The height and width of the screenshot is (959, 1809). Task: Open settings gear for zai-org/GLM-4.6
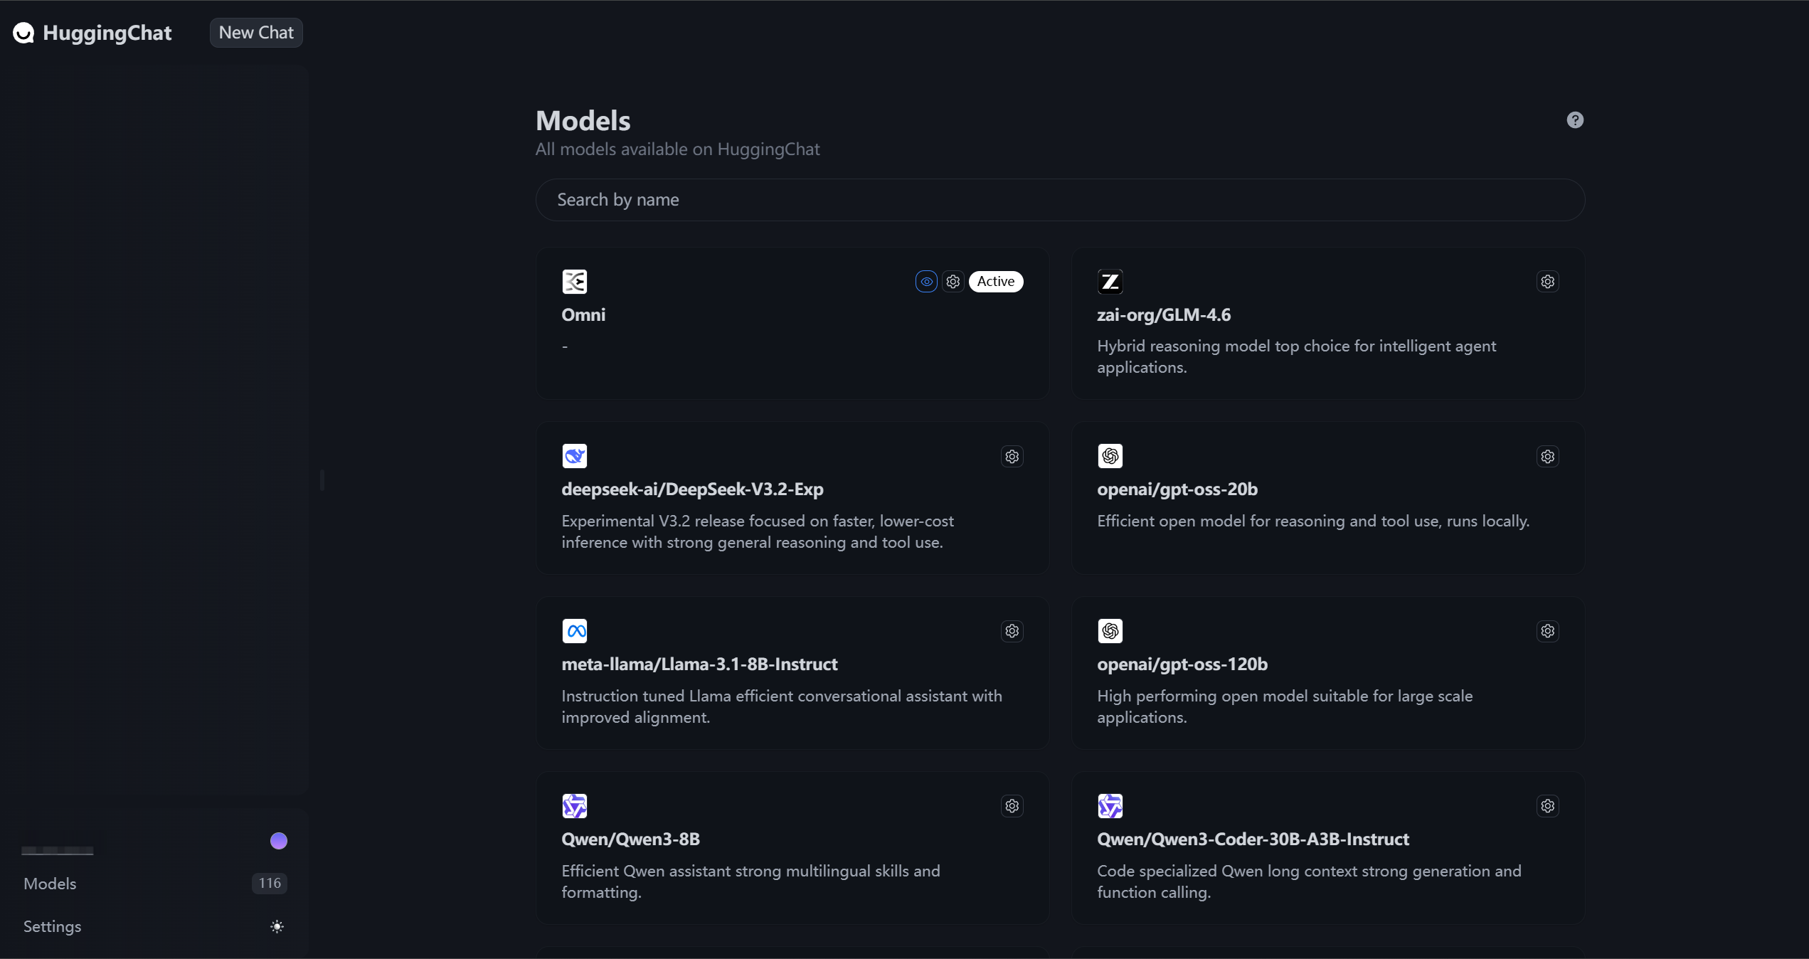(x=1548, y=282)
